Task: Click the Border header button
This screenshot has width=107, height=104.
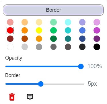Action: [53, 10]
